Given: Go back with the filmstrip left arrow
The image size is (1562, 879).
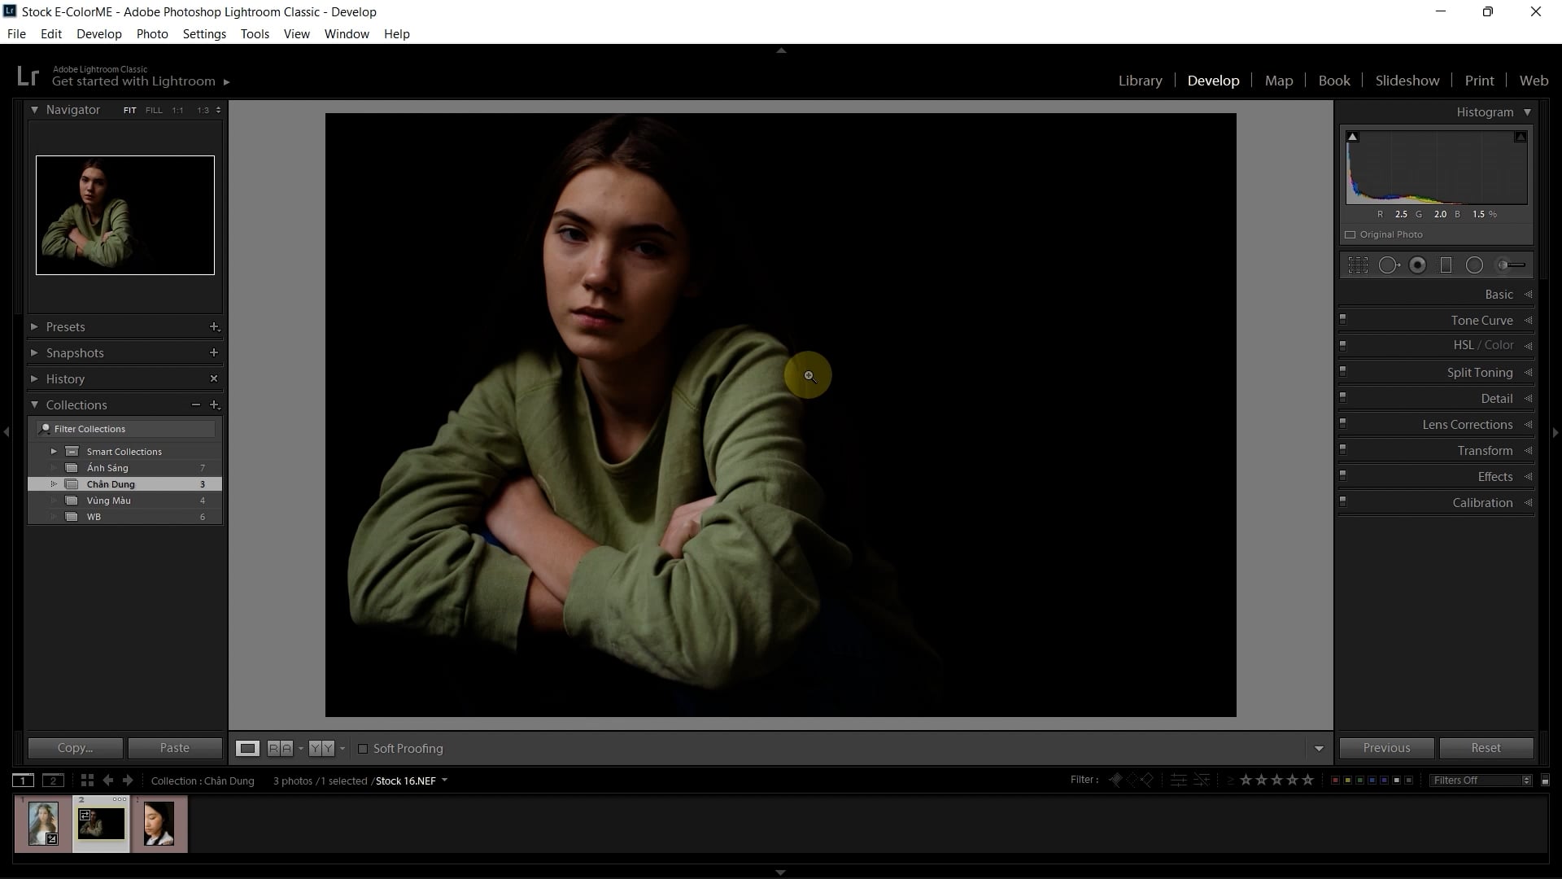Looking at the screenshot, I should pyautogui.click(x=107, y=781).
